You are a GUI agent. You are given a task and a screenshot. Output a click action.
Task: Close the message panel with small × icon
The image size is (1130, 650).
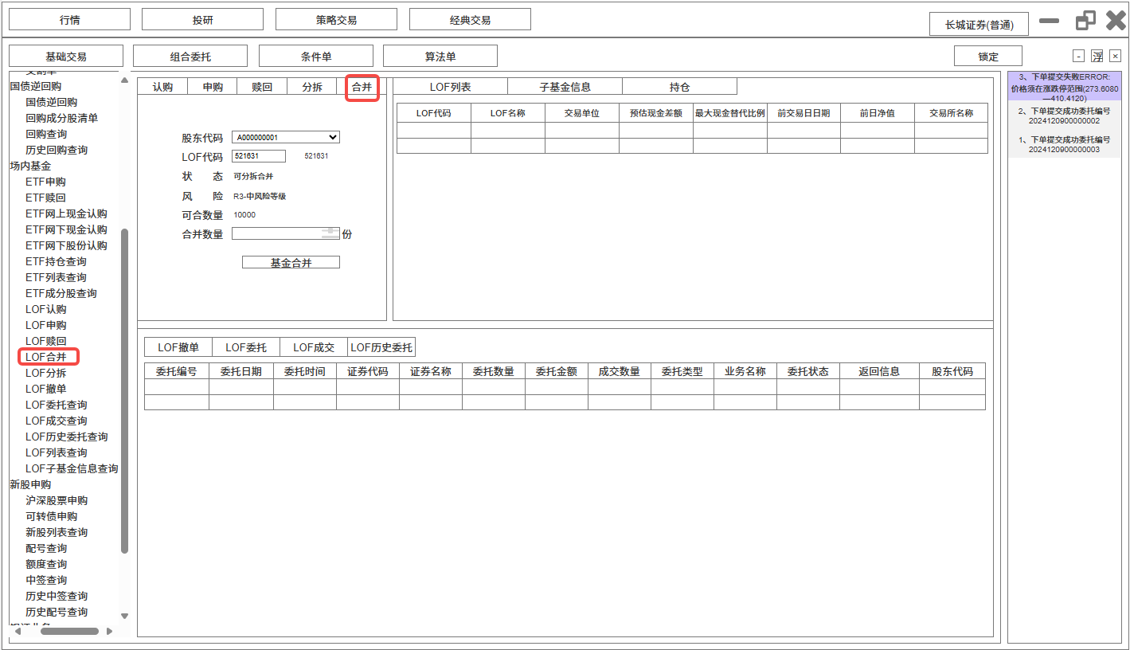[x=1115, y=56]
